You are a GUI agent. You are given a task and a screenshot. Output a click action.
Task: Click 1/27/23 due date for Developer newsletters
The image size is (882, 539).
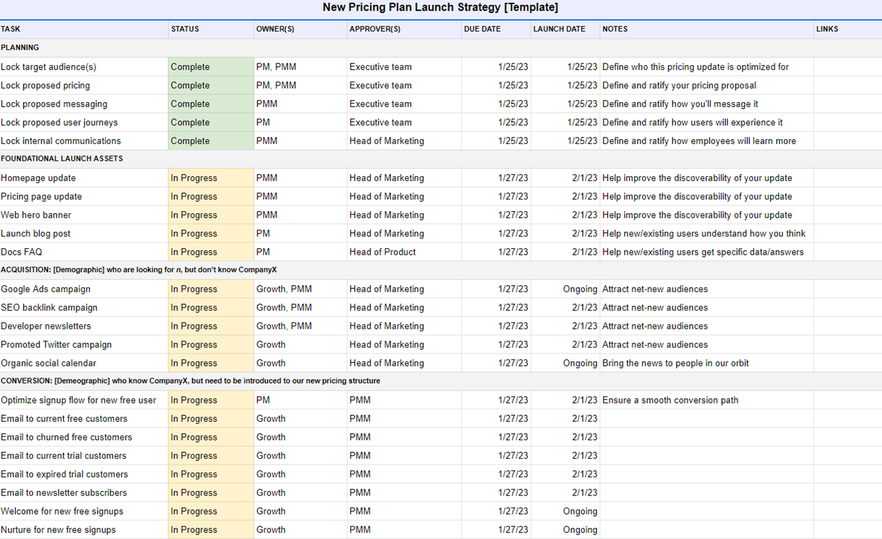496,326
